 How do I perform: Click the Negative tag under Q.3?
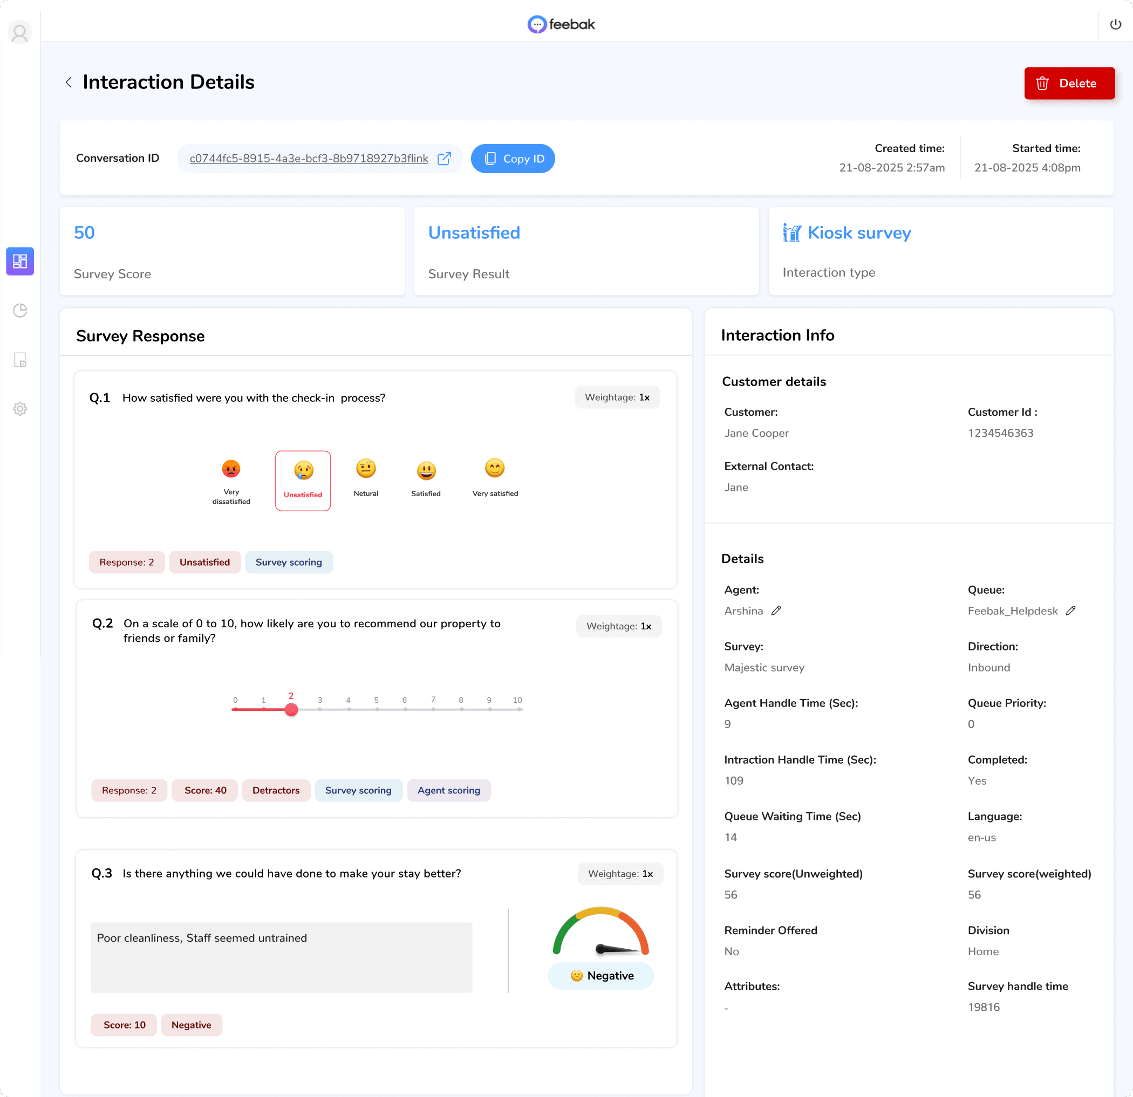[192, 1025]
